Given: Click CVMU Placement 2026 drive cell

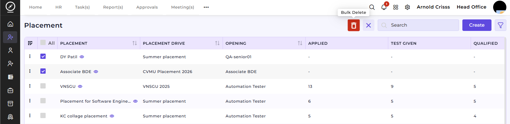Looking at the screenshot, I should click(167, 72).
